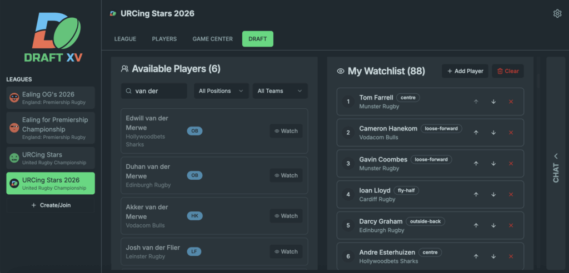The height and width of the screenshot is (273, 569).
Task: Select the Ealing OG's 2026 league
Action: 51,98
